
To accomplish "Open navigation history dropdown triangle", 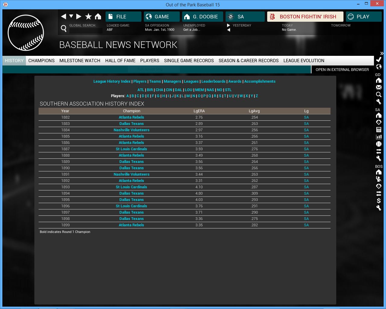I will click(x=71, y=16).
